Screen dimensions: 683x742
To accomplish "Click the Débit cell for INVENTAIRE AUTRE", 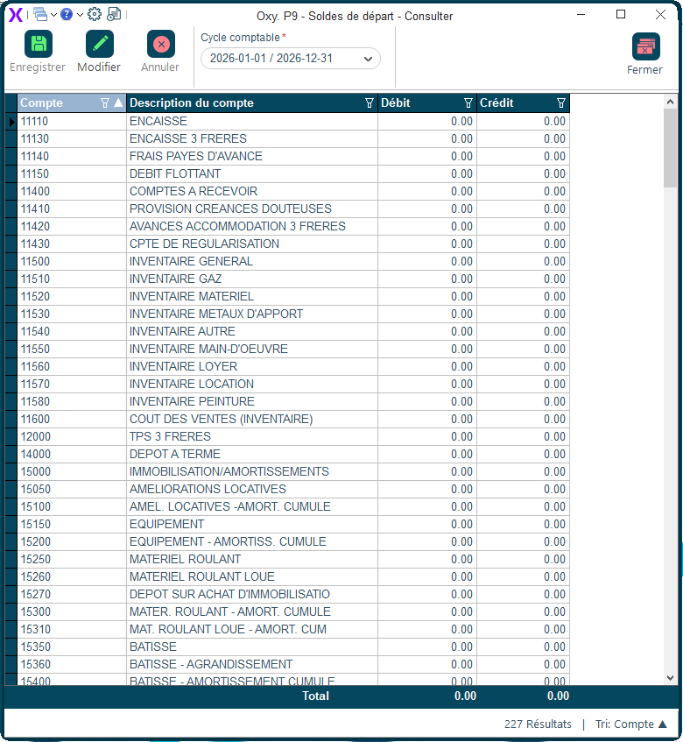I will tap(427, 331).
